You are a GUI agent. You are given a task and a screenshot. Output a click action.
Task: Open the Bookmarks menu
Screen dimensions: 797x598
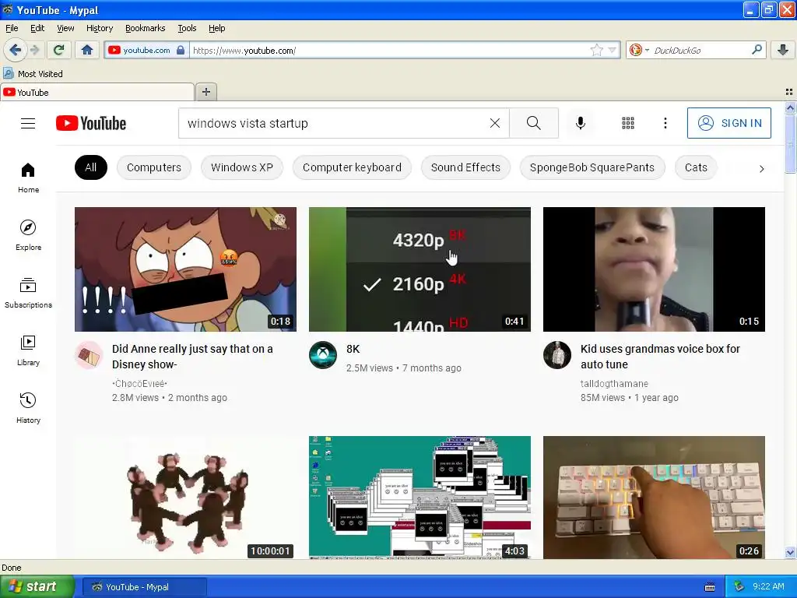(x=145, y=28)
